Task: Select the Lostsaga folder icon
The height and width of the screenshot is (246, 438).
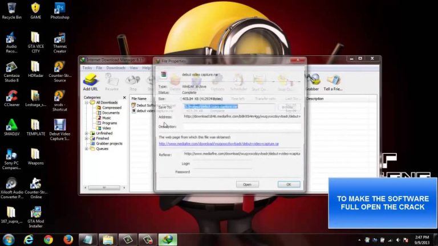Action: (x=35, y=99)
